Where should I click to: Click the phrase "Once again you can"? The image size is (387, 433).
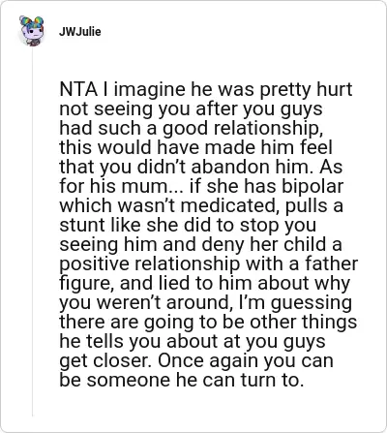pos(246,360)
